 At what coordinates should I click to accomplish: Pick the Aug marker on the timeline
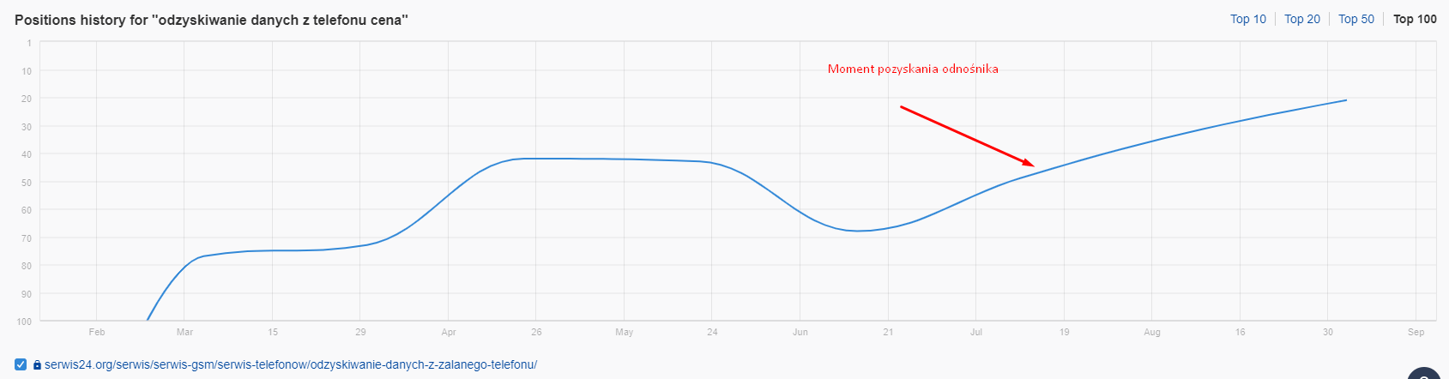click(x=1152, y=332)
